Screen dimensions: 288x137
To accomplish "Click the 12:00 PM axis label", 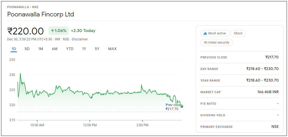I will click(90, 125).
